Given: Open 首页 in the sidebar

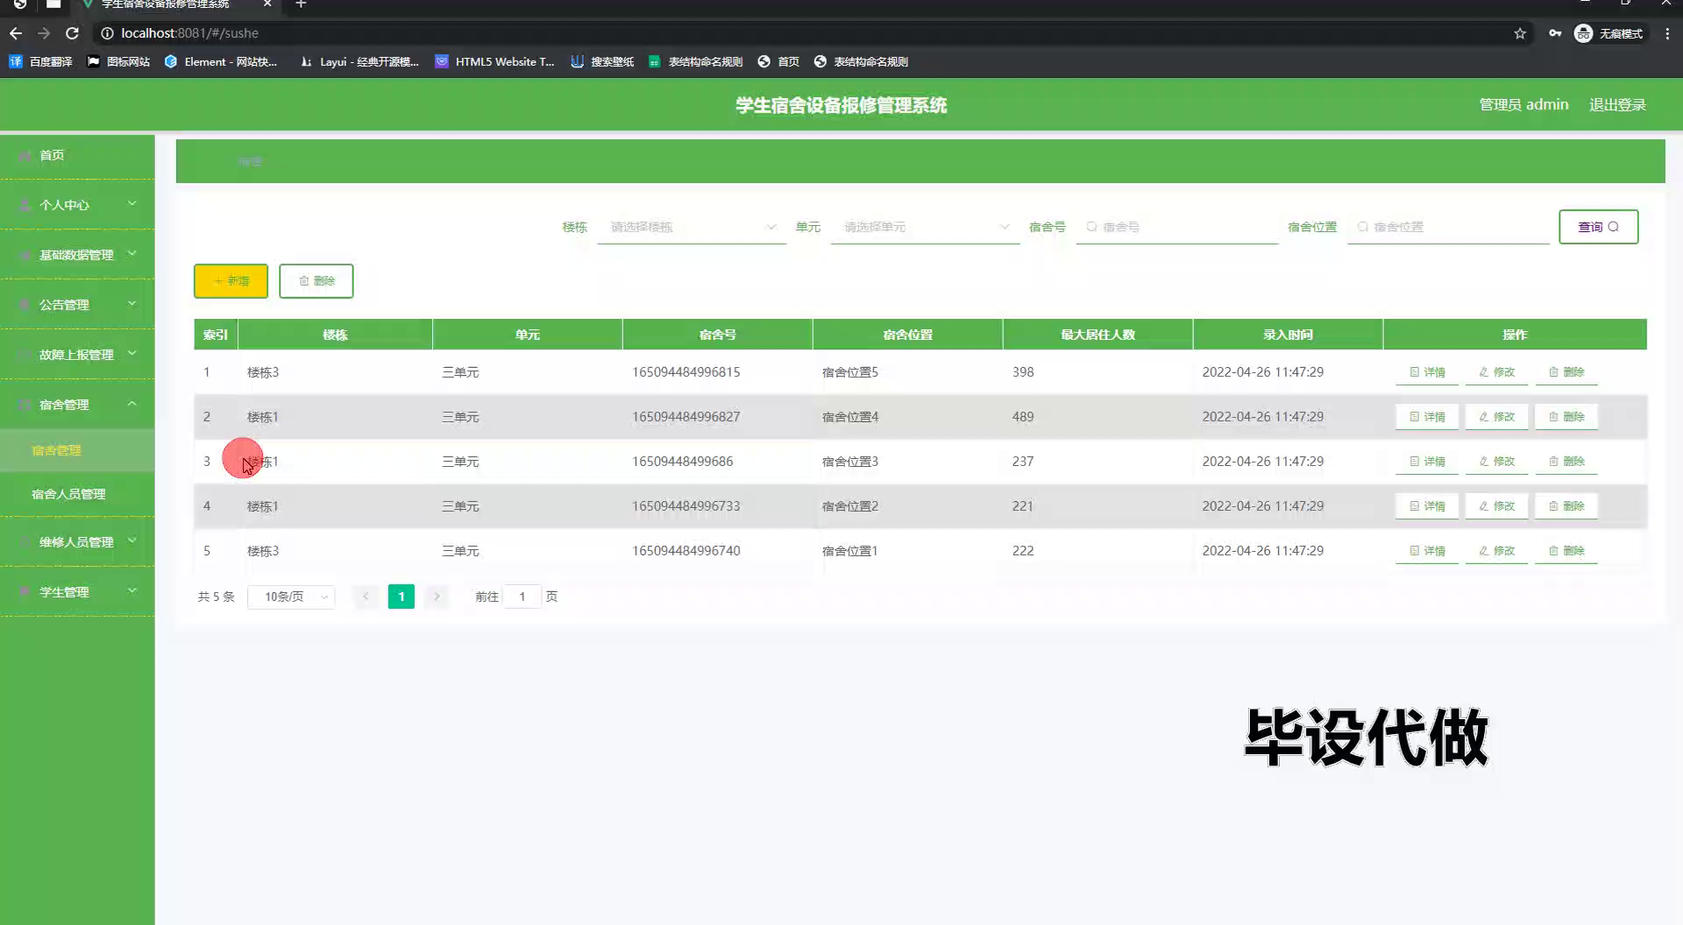Looking at the screenshot, I should [x=77, y=155].
